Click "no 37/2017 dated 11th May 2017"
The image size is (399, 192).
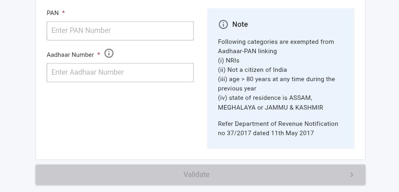click(x=265, y=133)
